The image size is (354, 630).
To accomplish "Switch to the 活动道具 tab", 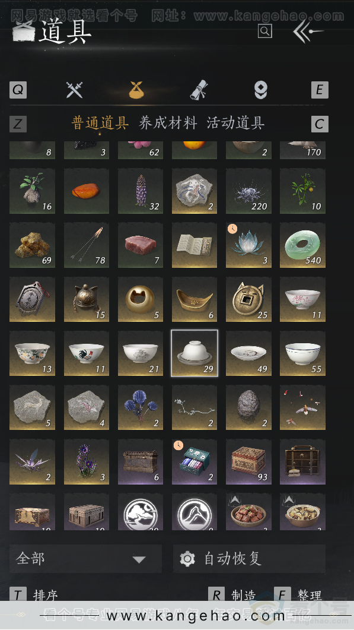I will point(235,123).
